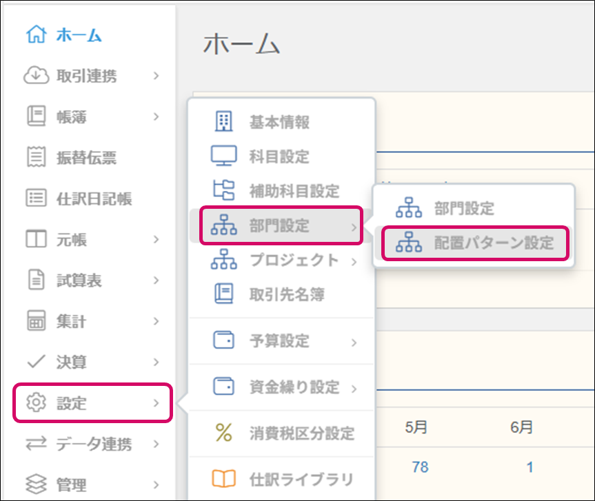Click the calculator icon beside 集計
This screenshot has width=595, height=501.
pyautogui.click(x=36, y=321)
